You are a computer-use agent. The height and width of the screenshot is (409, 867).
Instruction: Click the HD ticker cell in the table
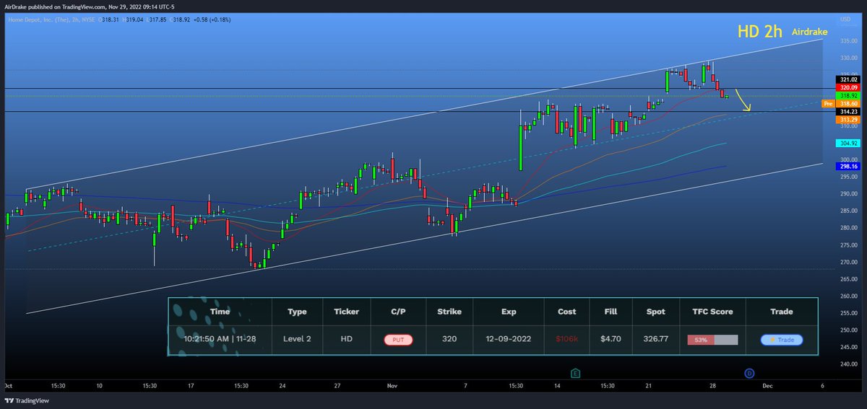[x=346, y=339]
